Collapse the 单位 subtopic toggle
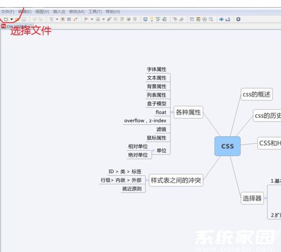281x252 pixels. 153,150
